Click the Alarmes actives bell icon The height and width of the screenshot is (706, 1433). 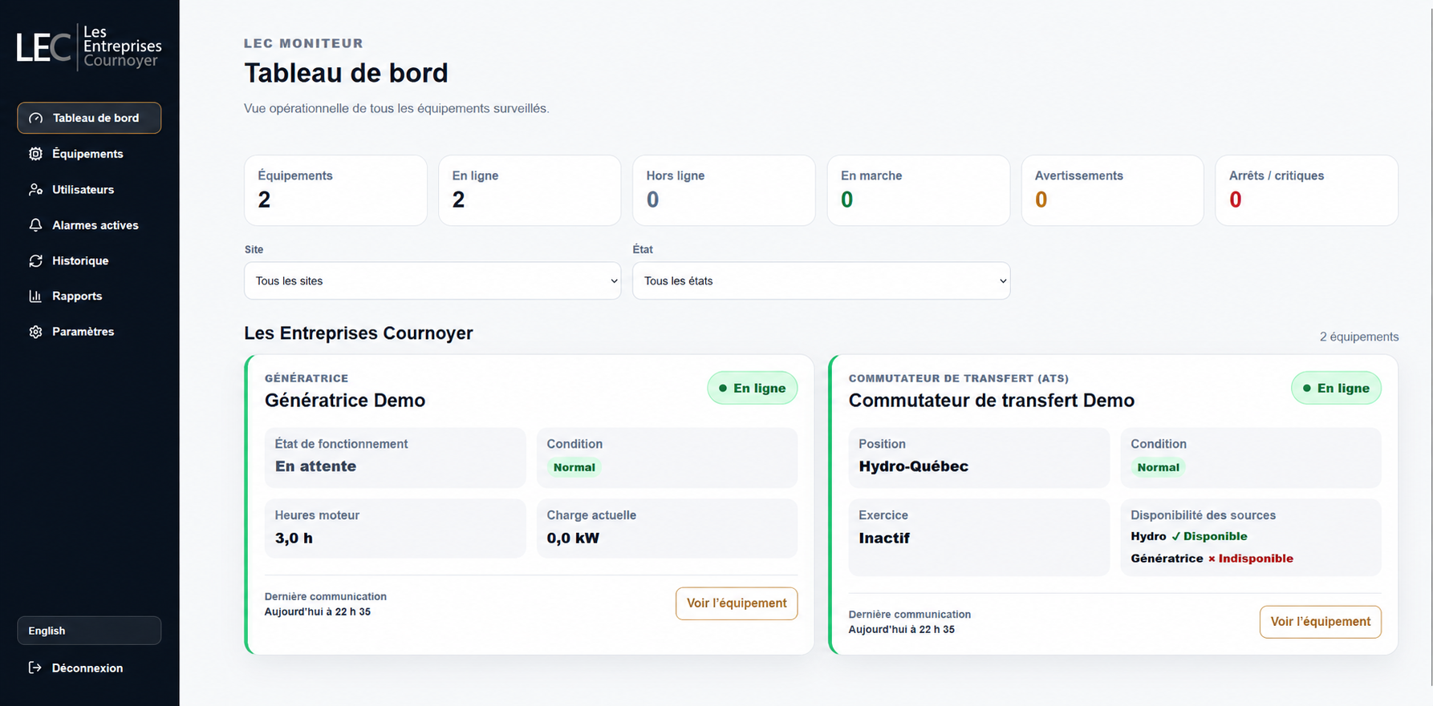point(35,225)
